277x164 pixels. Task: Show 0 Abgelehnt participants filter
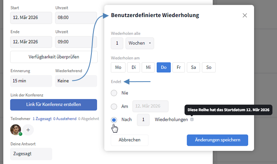89,119
